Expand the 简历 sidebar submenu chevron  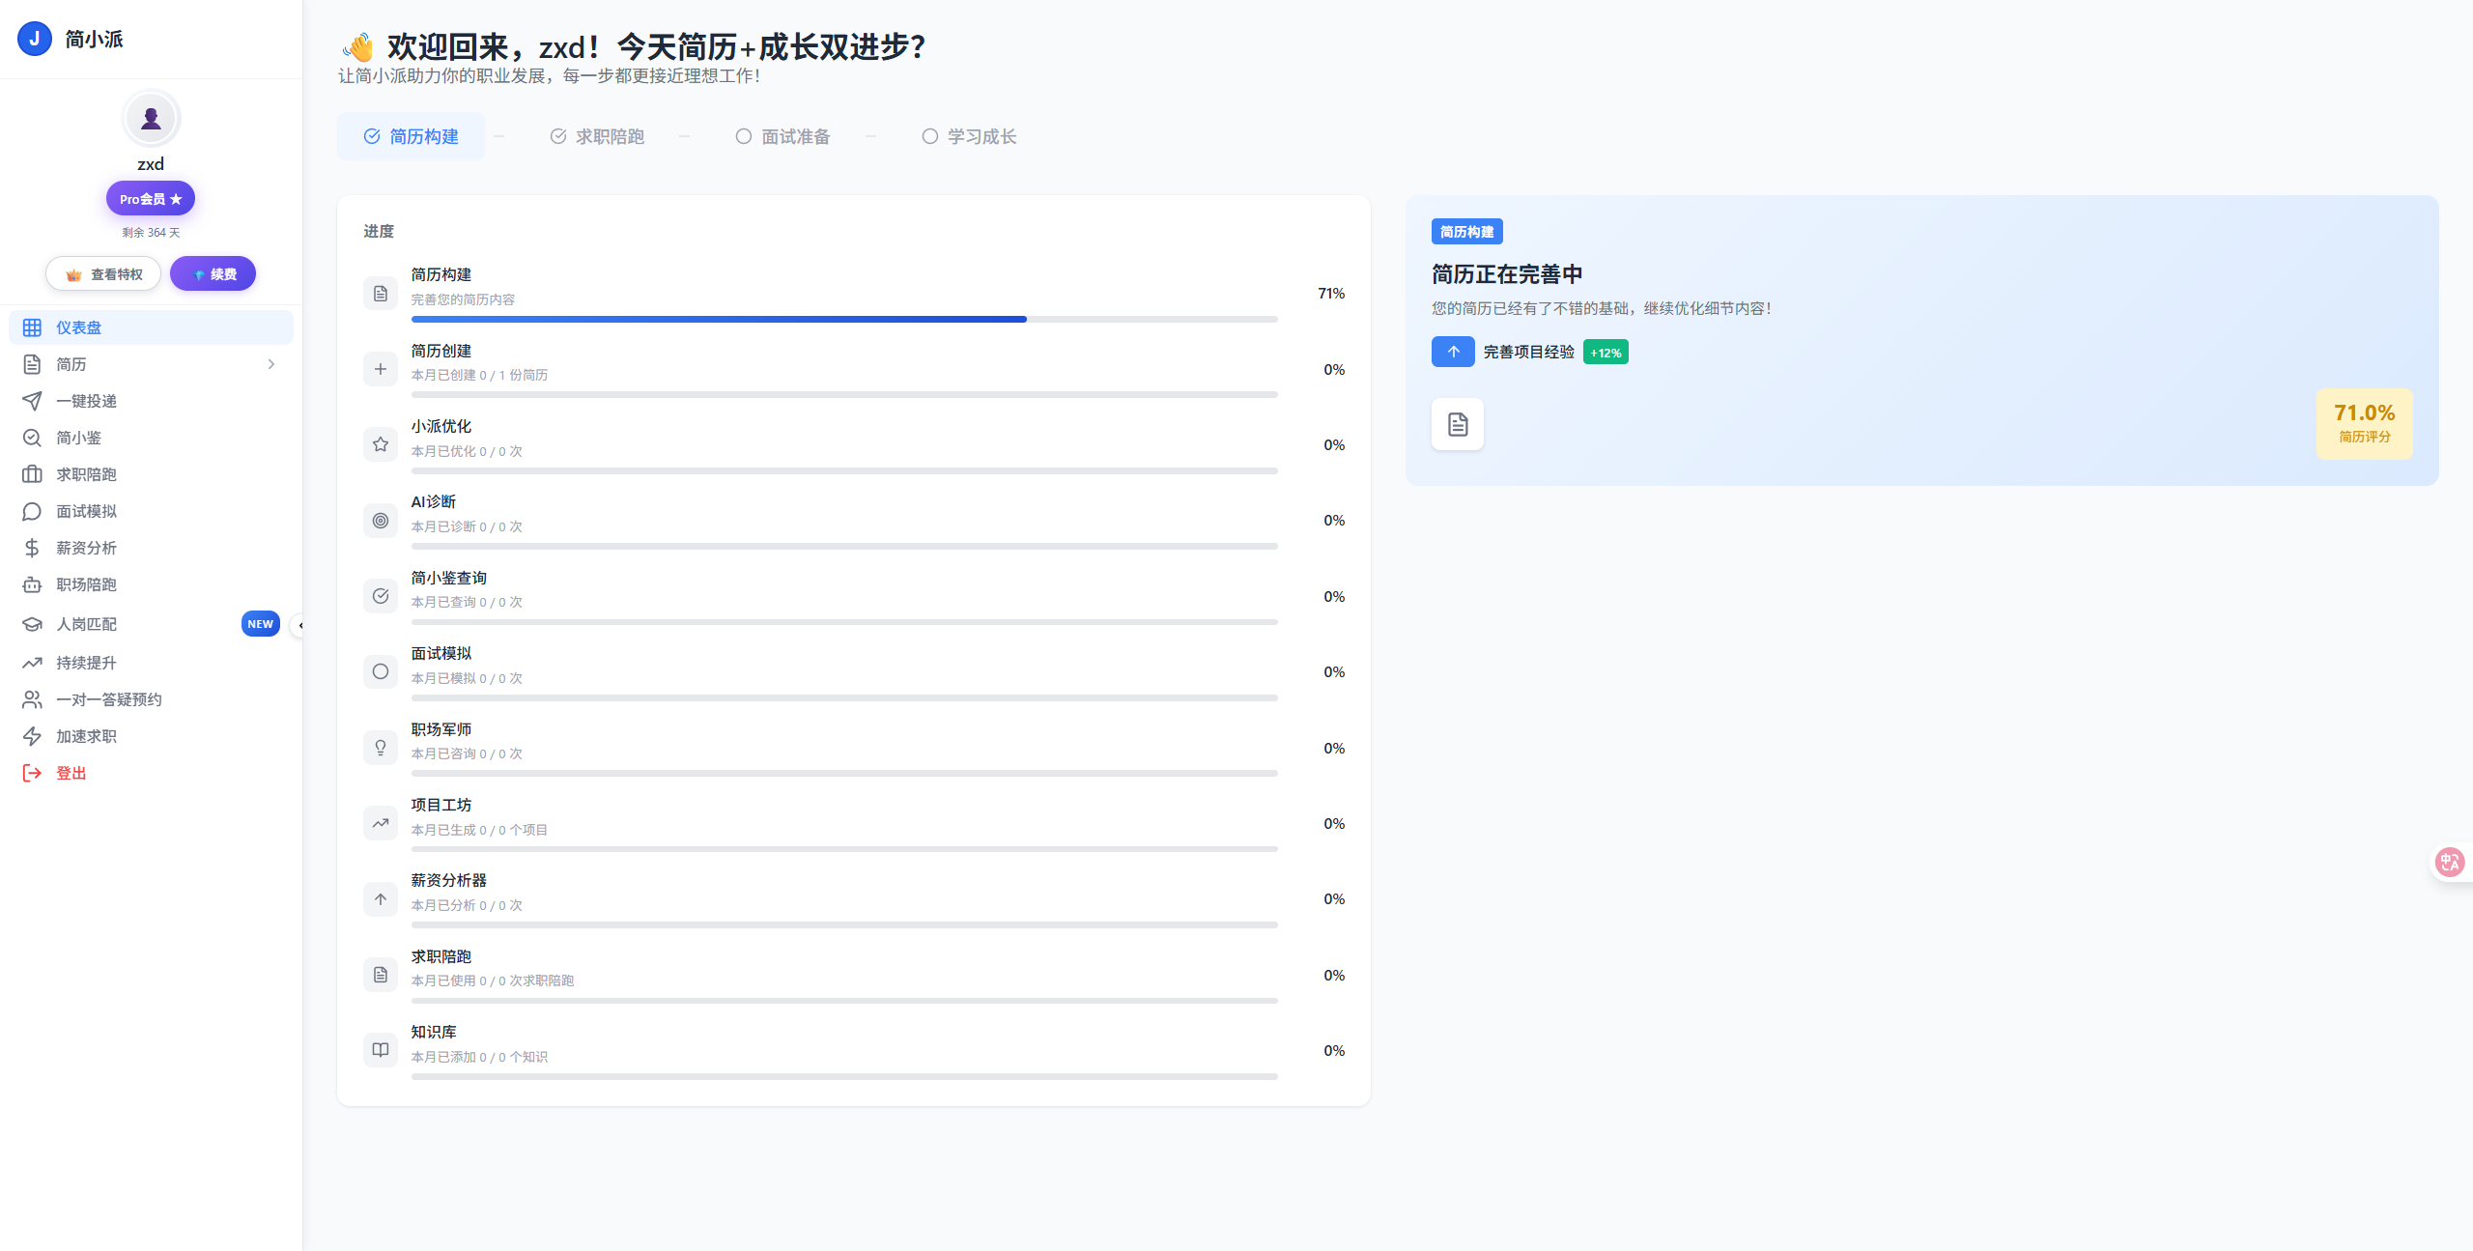click(x=271, y=364)
